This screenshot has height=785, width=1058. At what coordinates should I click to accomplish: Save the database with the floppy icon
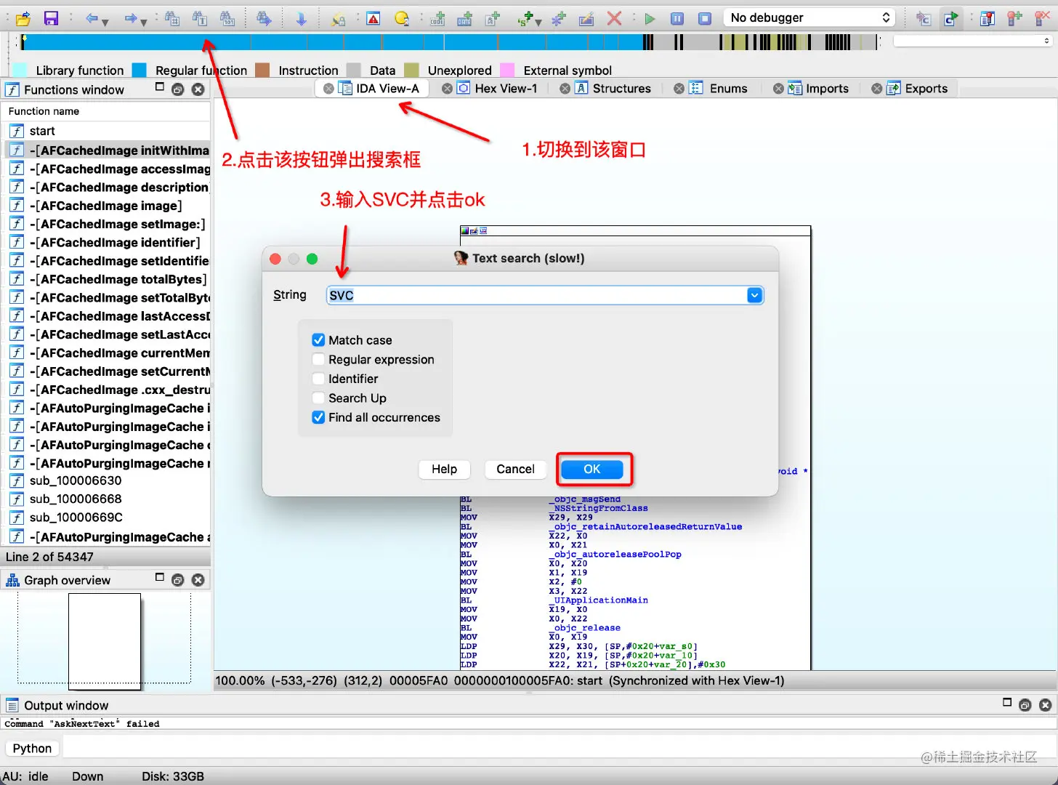pos(51,18)
